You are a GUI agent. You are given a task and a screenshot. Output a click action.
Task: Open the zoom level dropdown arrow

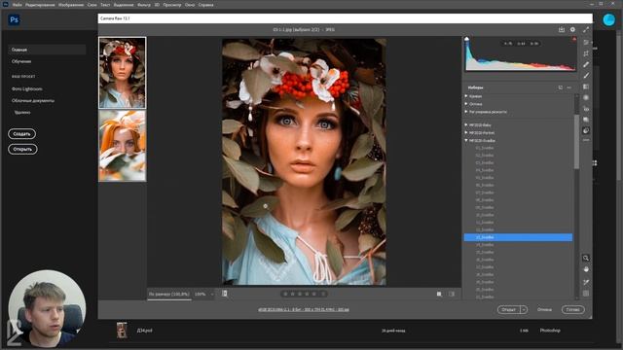coord(212,295)
